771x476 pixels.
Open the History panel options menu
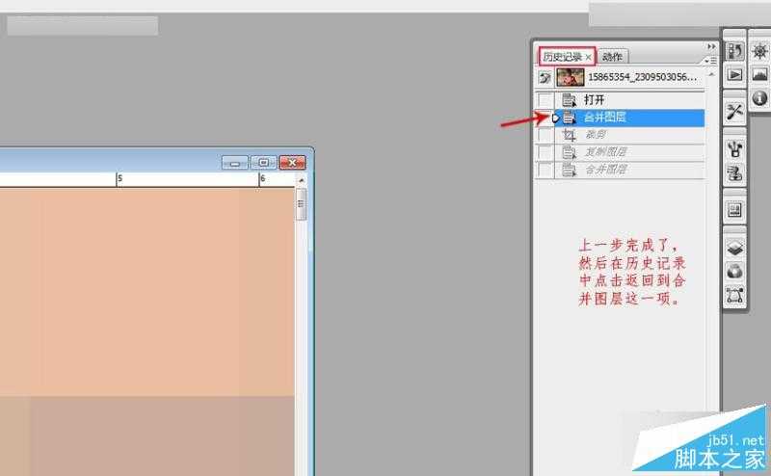[x=712, y=60]
